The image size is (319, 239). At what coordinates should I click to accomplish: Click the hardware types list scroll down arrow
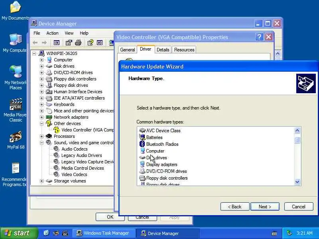(297, 182)
